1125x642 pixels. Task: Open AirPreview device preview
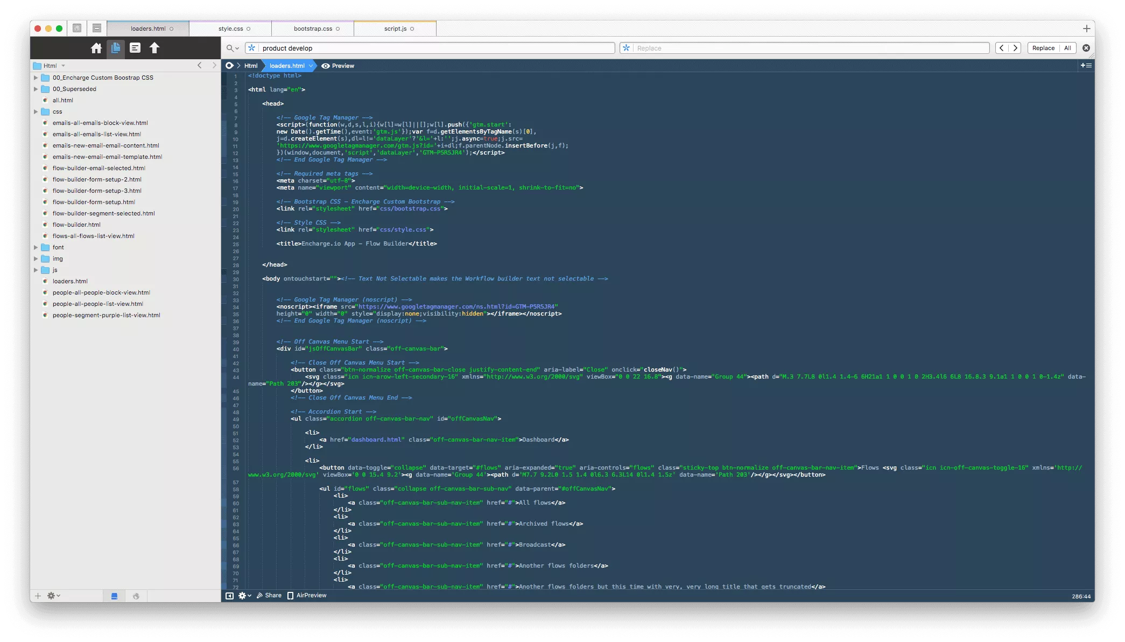point(307,596)
